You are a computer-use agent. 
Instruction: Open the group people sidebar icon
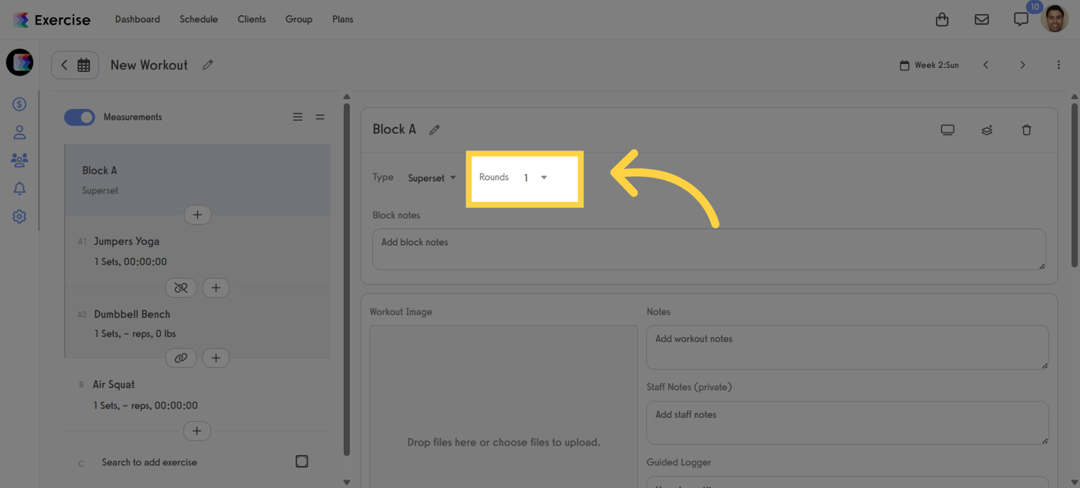pos(20,160)
